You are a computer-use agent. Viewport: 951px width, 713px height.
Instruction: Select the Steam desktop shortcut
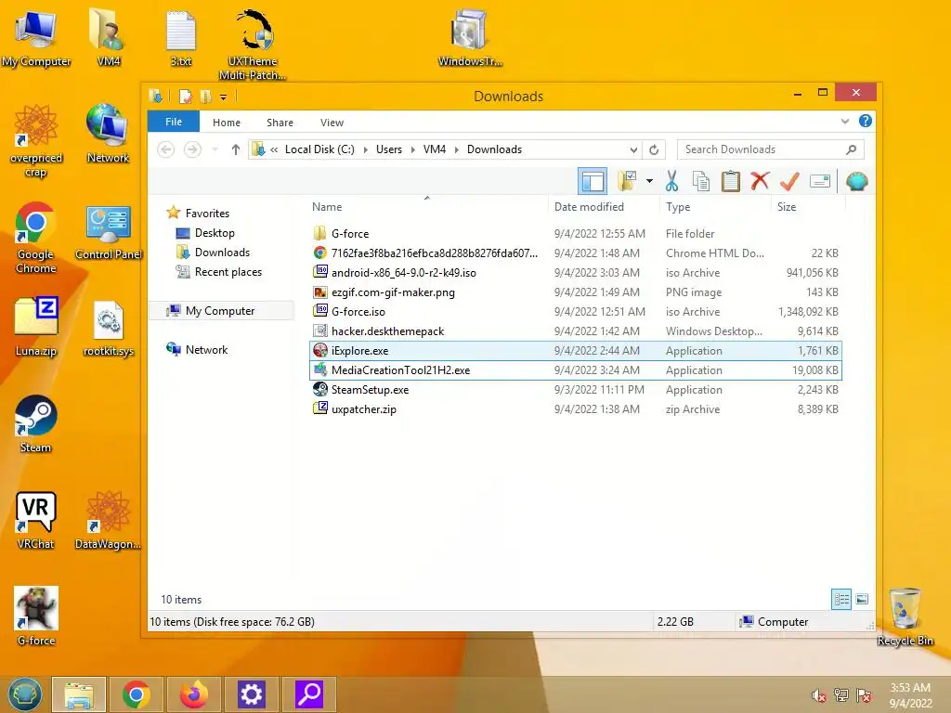click(35, 423)
